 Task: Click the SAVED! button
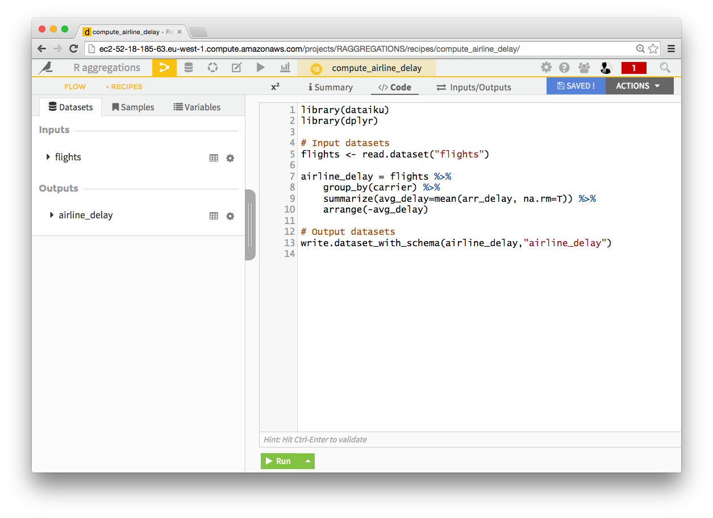point(576,86)
